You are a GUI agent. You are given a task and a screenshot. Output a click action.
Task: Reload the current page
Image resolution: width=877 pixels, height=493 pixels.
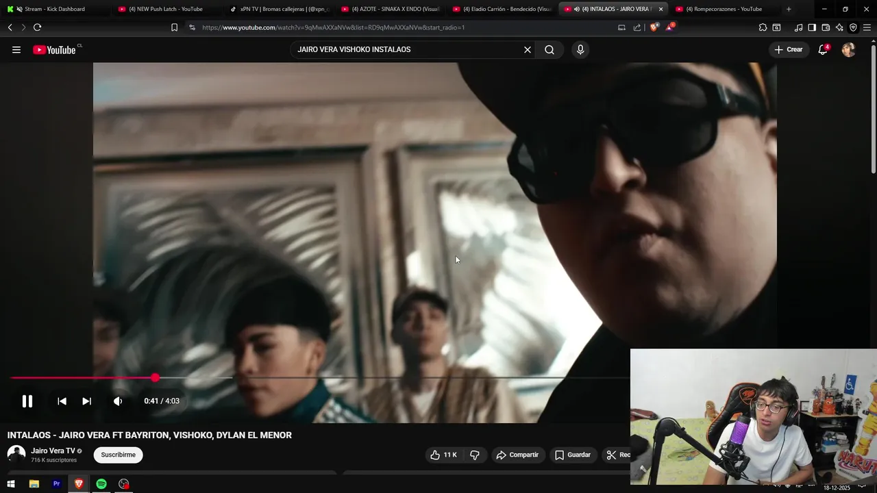[37, 27]
